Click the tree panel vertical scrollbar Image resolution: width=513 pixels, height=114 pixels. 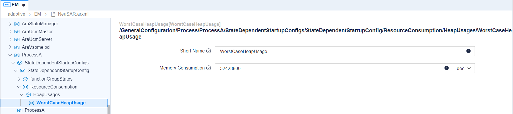pyautogui.click(x=109, y=109)
